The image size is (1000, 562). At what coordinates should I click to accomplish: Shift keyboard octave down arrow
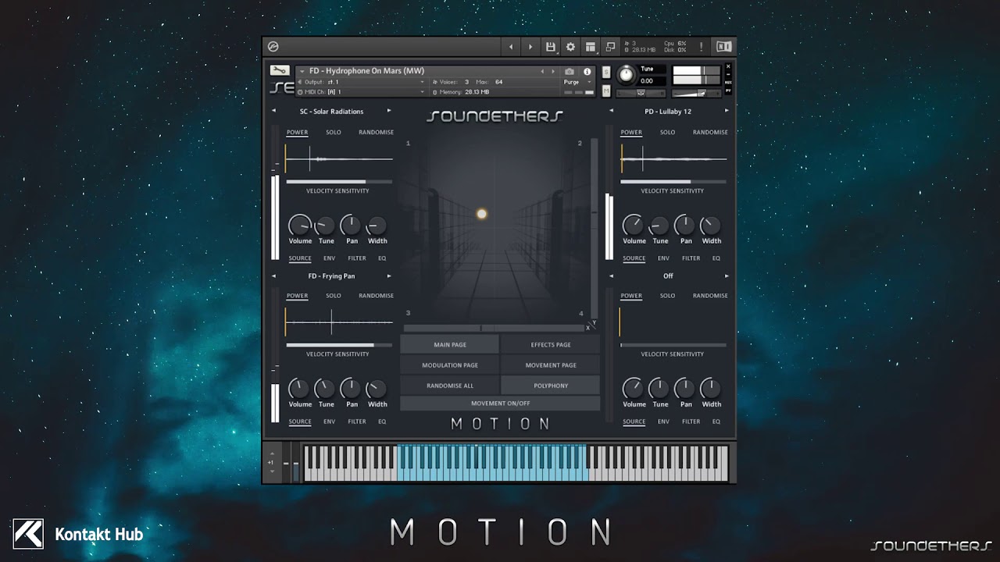click(272, 471)
